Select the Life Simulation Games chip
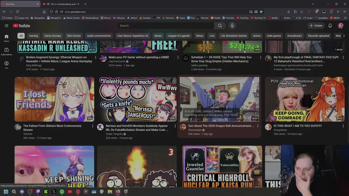The height and width of the screenshot is (196, 349). [x=234, y=36]
